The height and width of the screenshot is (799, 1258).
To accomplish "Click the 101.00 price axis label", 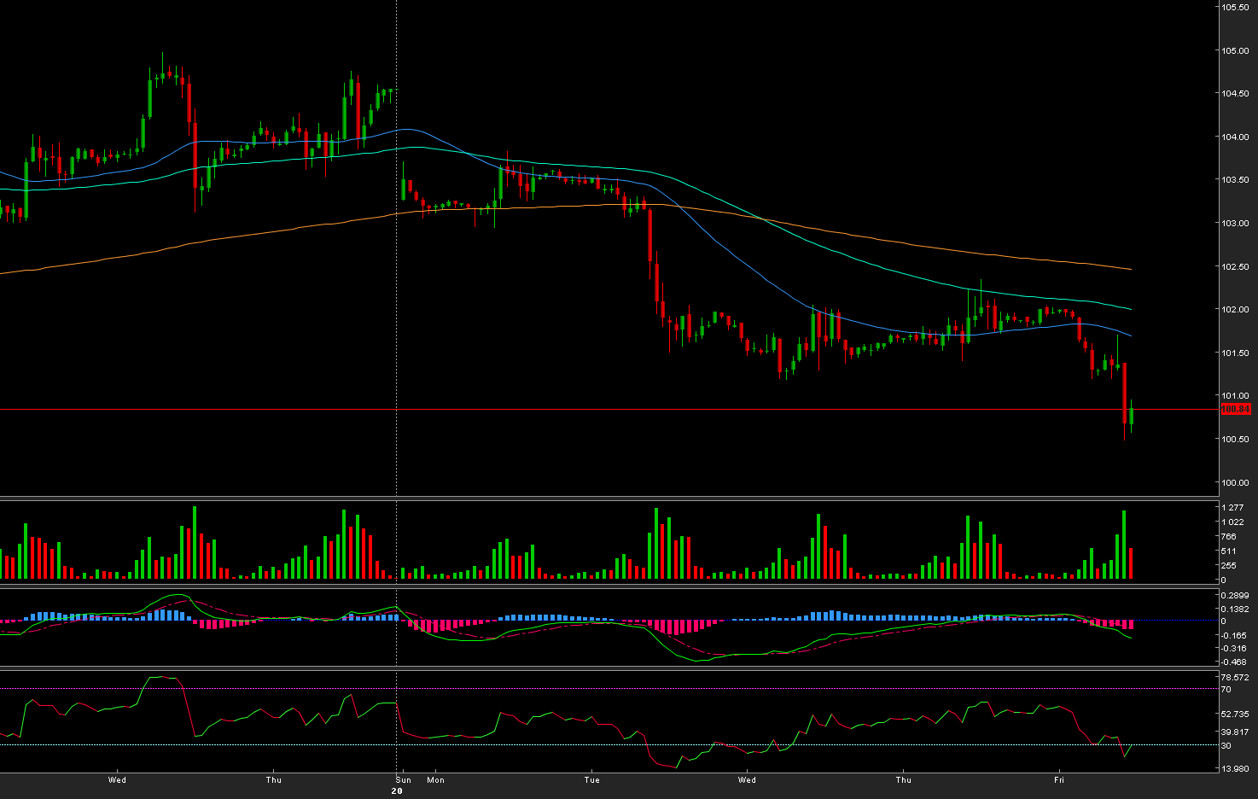I will [x=1235, y=396].
